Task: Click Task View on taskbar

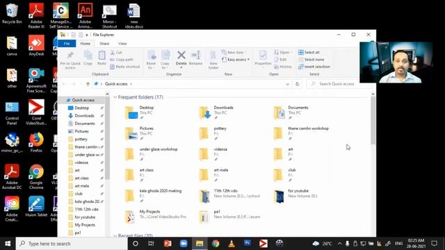Action: [151, 244]
